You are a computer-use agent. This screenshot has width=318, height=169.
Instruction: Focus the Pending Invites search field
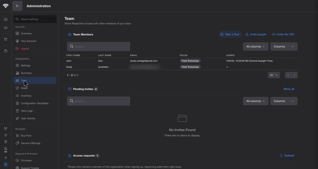pos(99,101)
